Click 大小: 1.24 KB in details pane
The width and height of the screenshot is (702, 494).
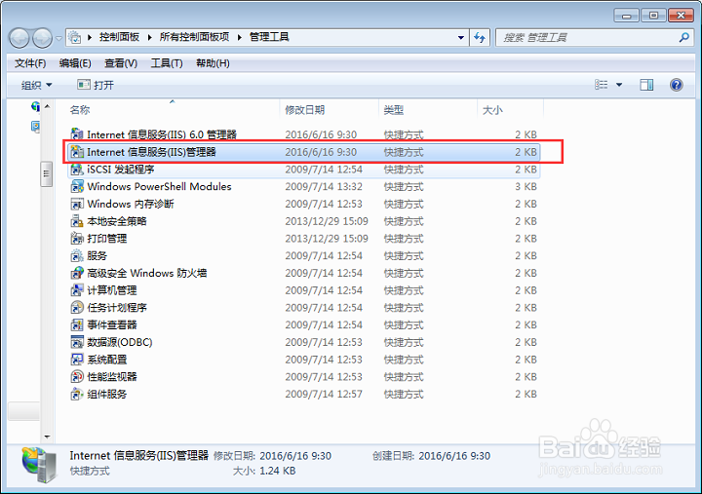264,471
